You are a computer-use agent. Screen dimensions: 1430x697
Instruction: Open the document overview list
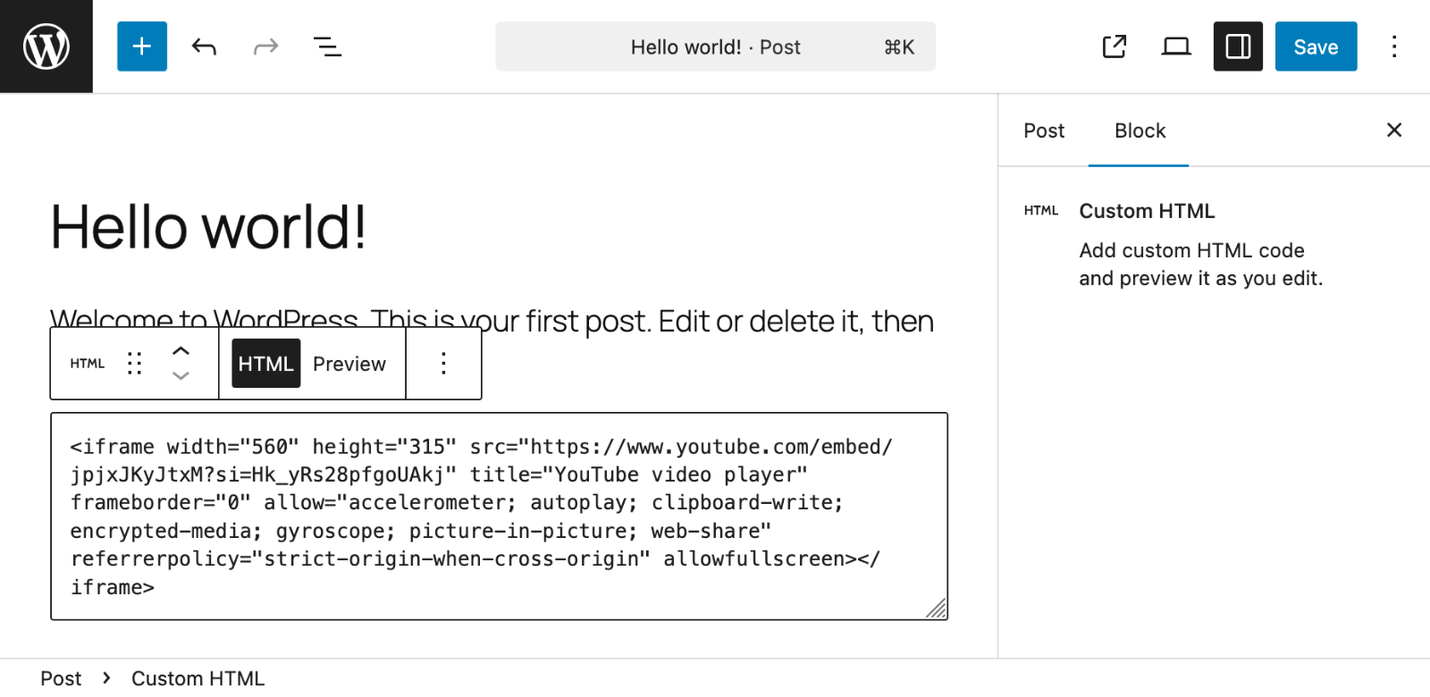[328, 46]
